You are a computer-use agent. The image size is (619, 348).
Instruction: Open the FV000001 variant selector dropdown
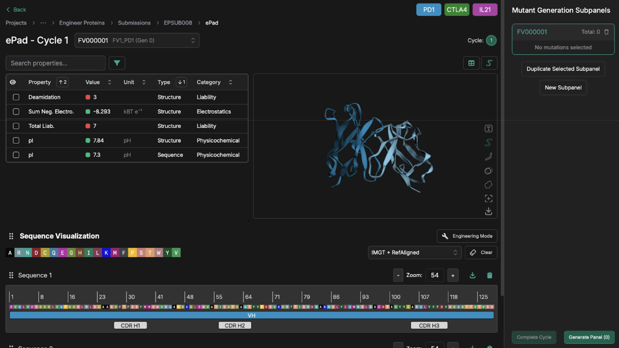coord(137,40)
